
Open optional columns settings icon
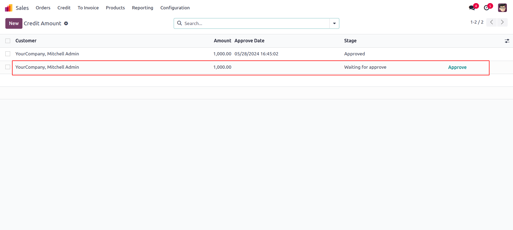coord(507,41)
